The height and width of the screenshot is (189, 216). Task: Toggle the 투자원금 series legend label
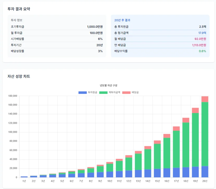point(92,93)
